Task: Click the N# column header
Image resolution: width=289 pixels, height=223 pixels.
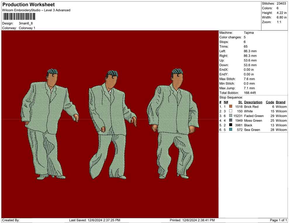Action: coord(226,102)
